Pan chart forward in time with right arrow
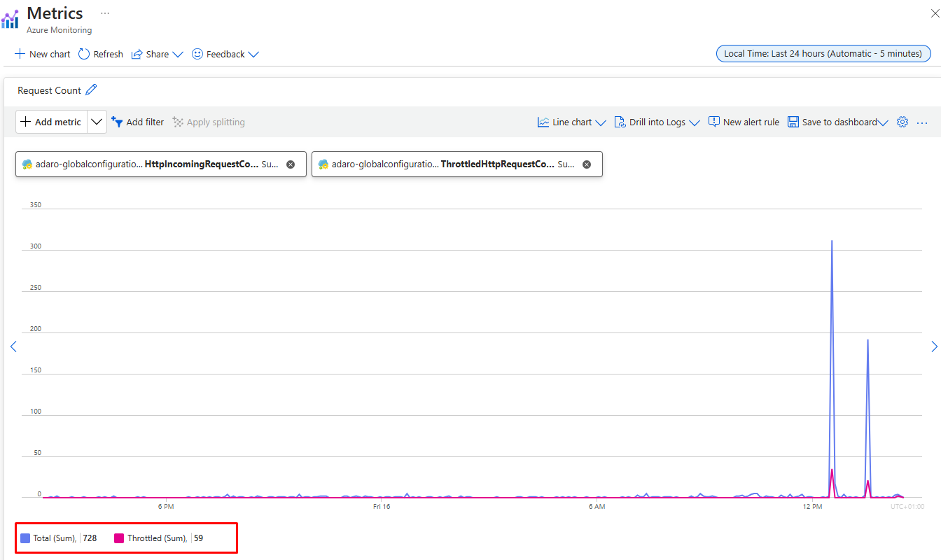 (934, 346)
